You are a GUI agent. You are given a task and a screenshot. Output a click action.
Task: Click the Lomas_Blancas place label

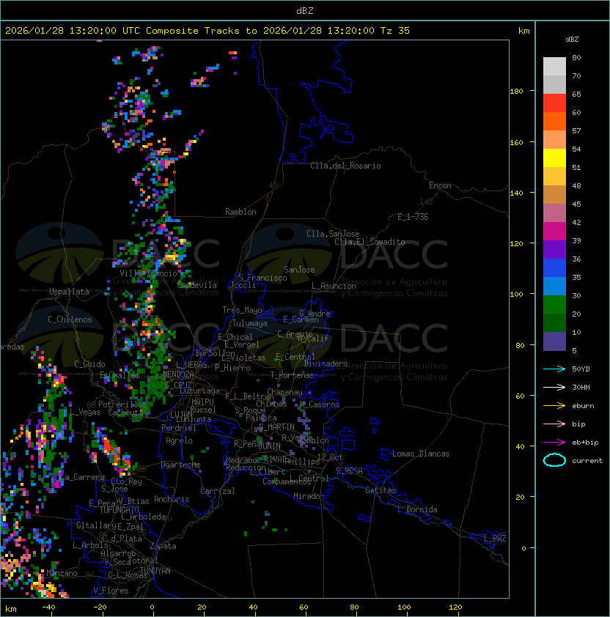point(421,454)
